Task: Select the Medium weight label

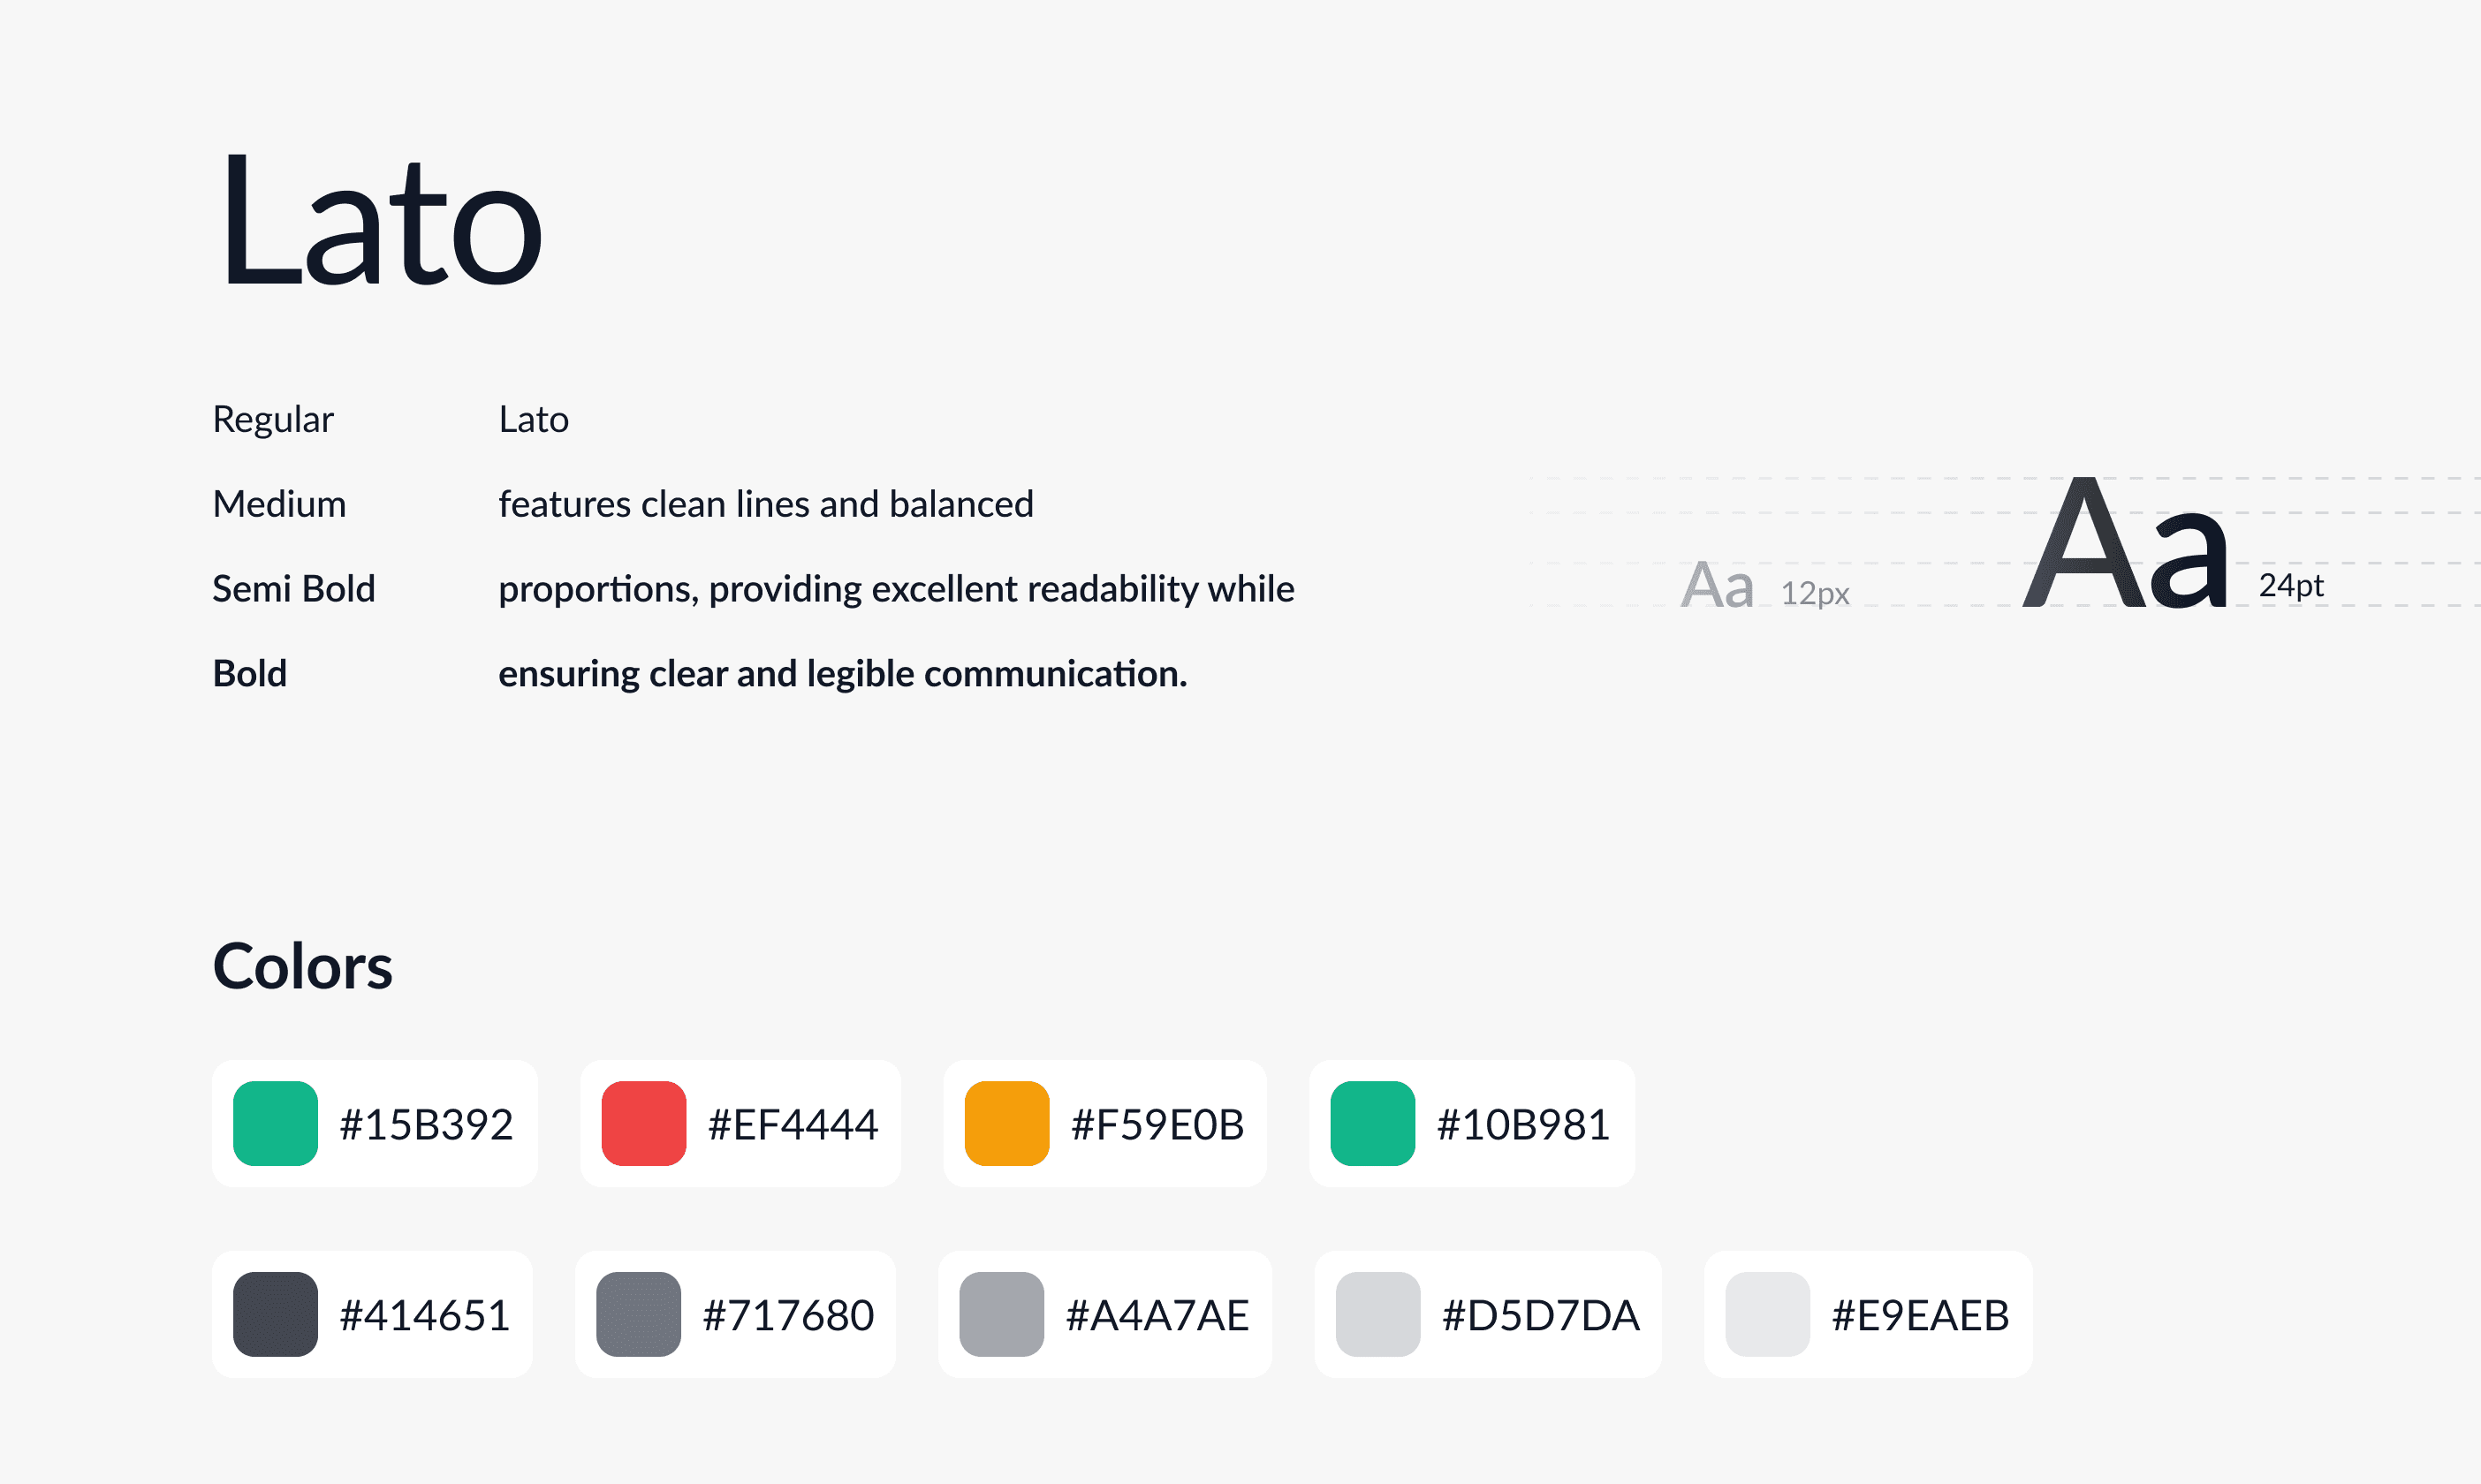Action: point(279,504)
